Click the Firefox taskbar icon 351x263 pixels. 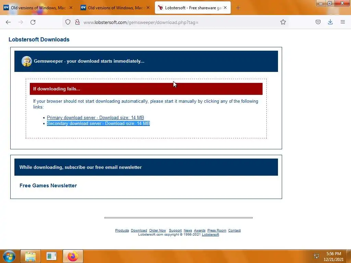tap(73, 256)
